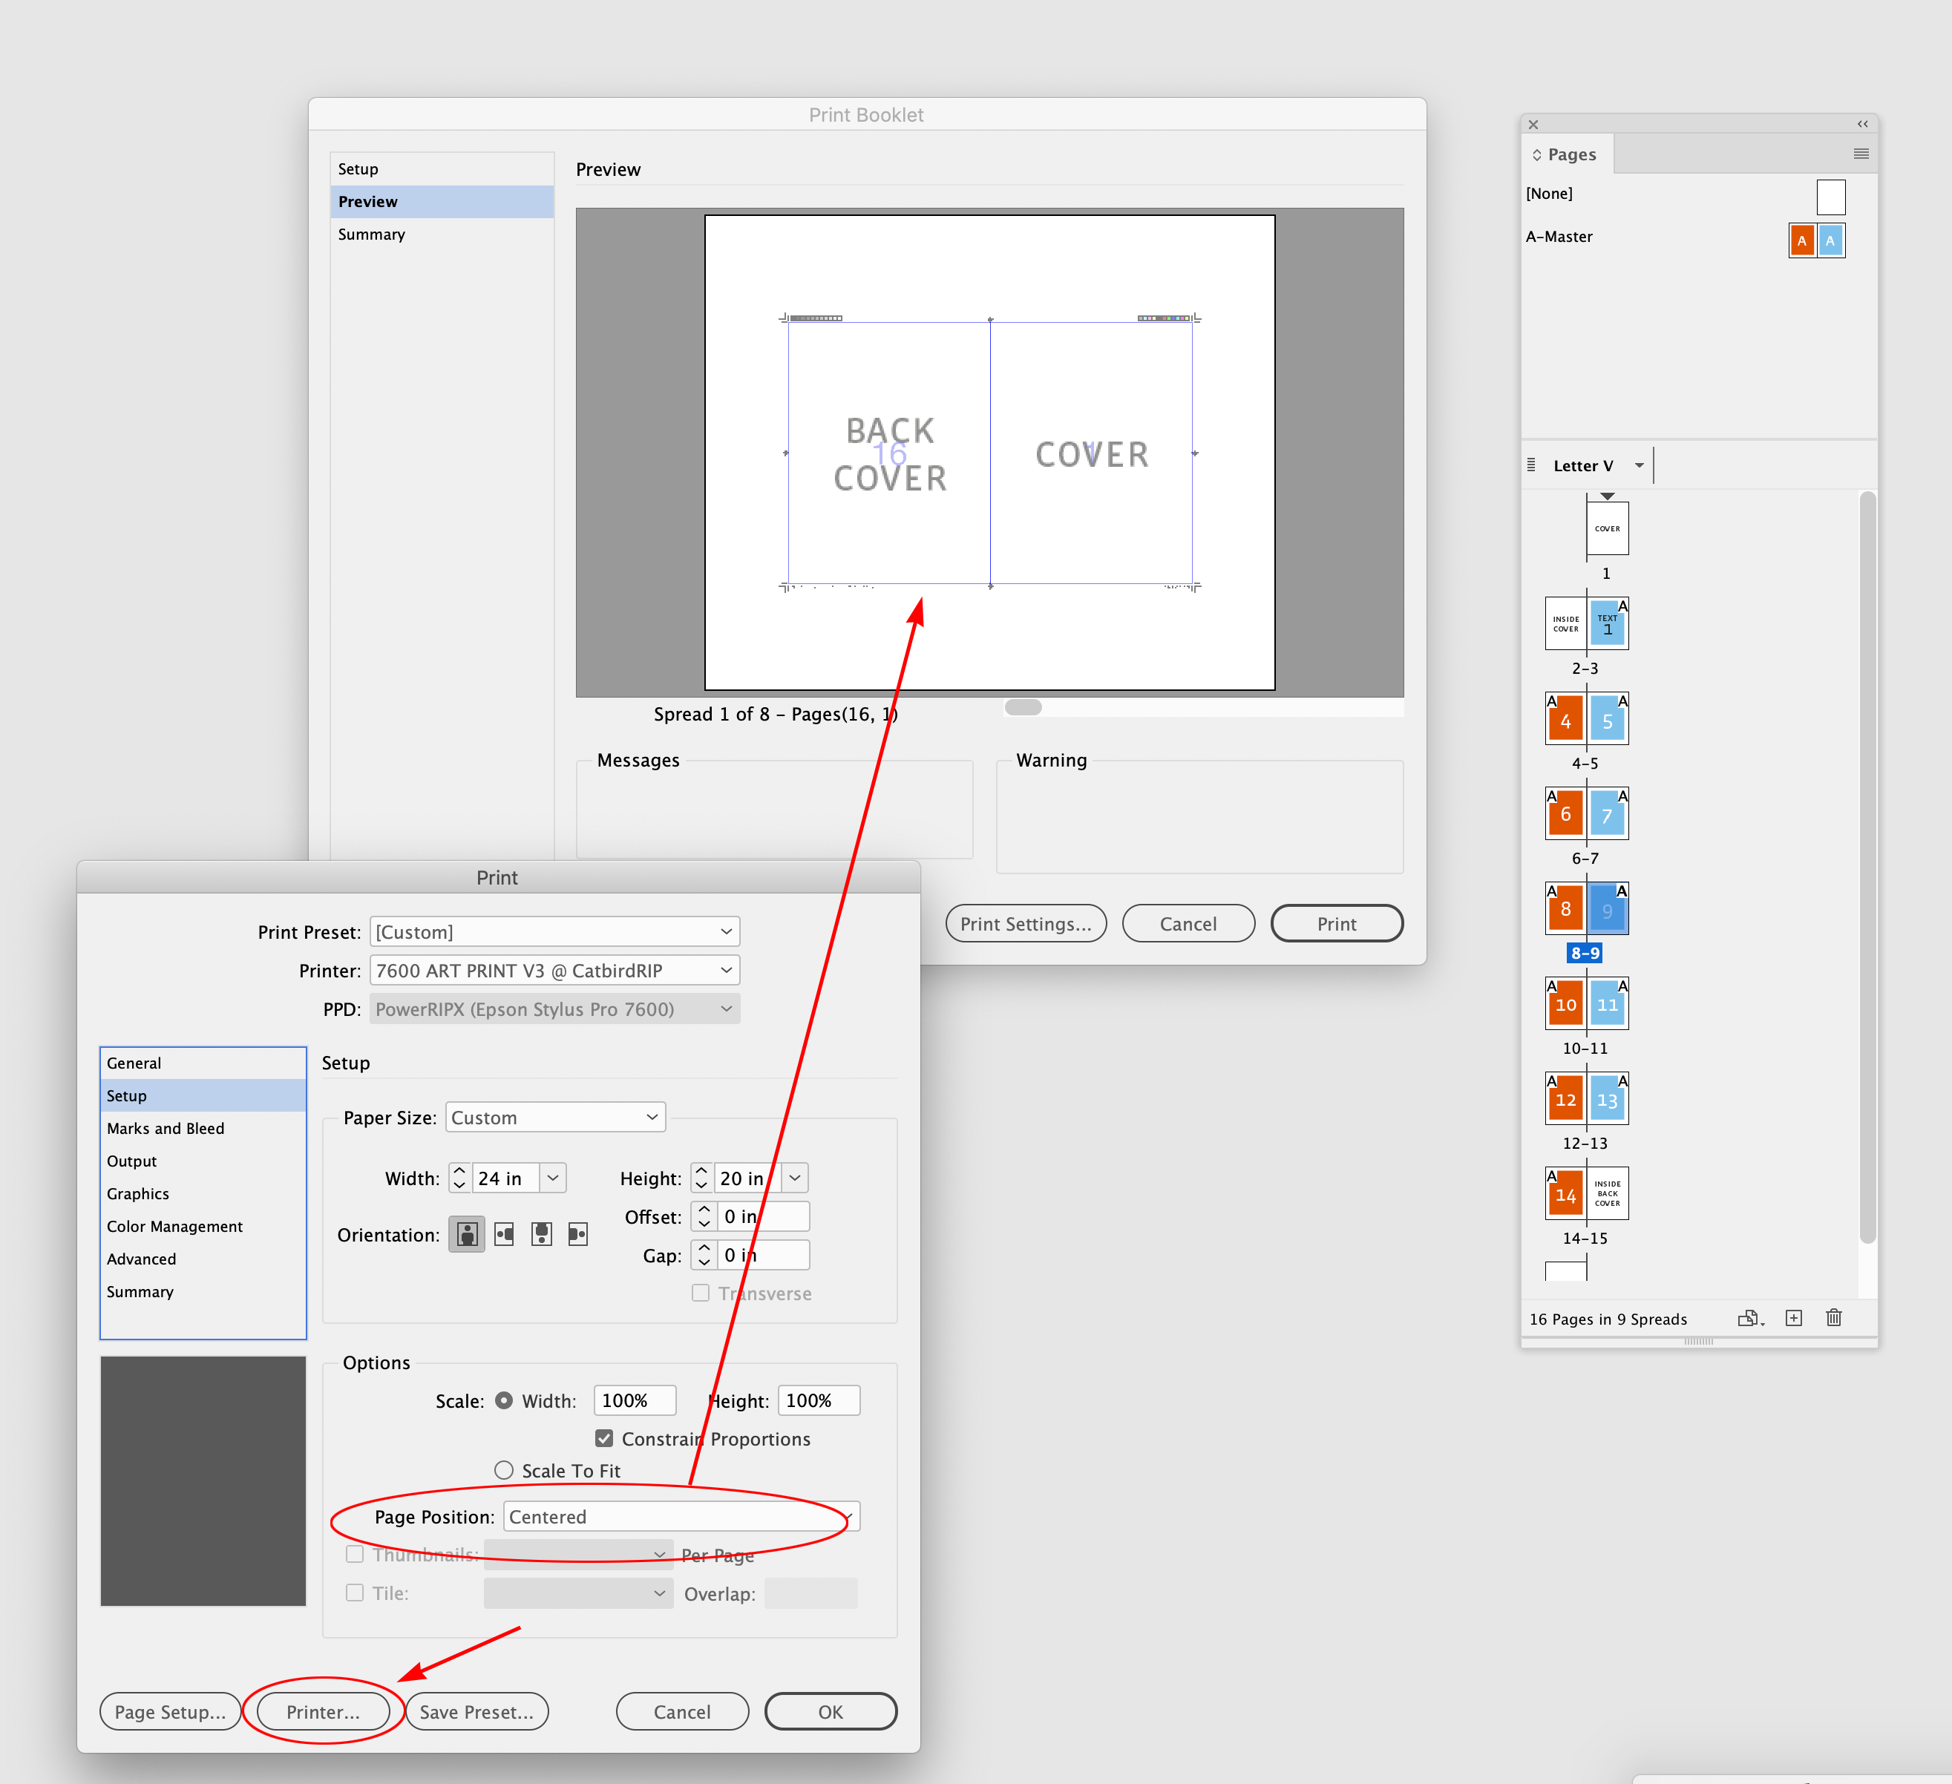Click the Print Settings button
Image resolution: width=1952 pixels, height=1784 pixels.
pos(1026,922)
